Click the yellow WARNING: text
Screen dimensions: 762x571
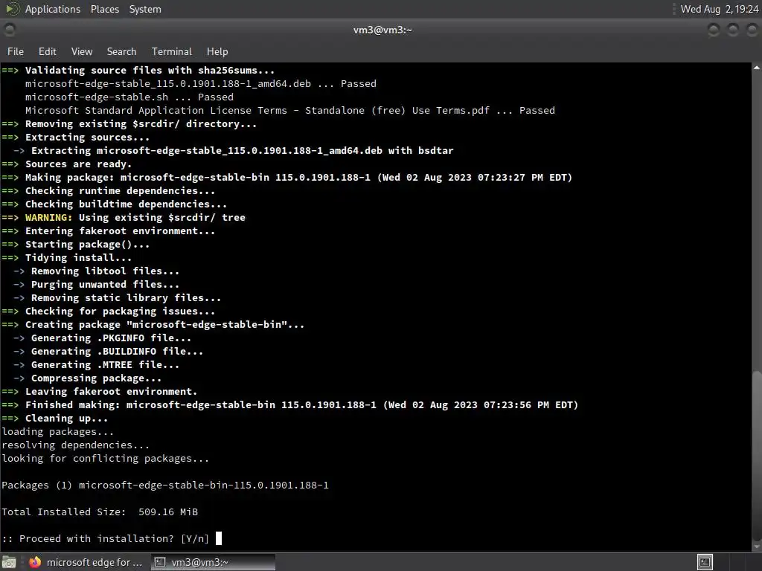click(x=48, y=218)
